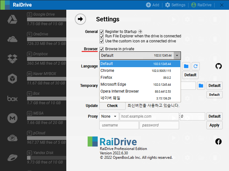Click Default button beside Temporary folder icon
Screen dimensions: 229x171
[215, 86]
